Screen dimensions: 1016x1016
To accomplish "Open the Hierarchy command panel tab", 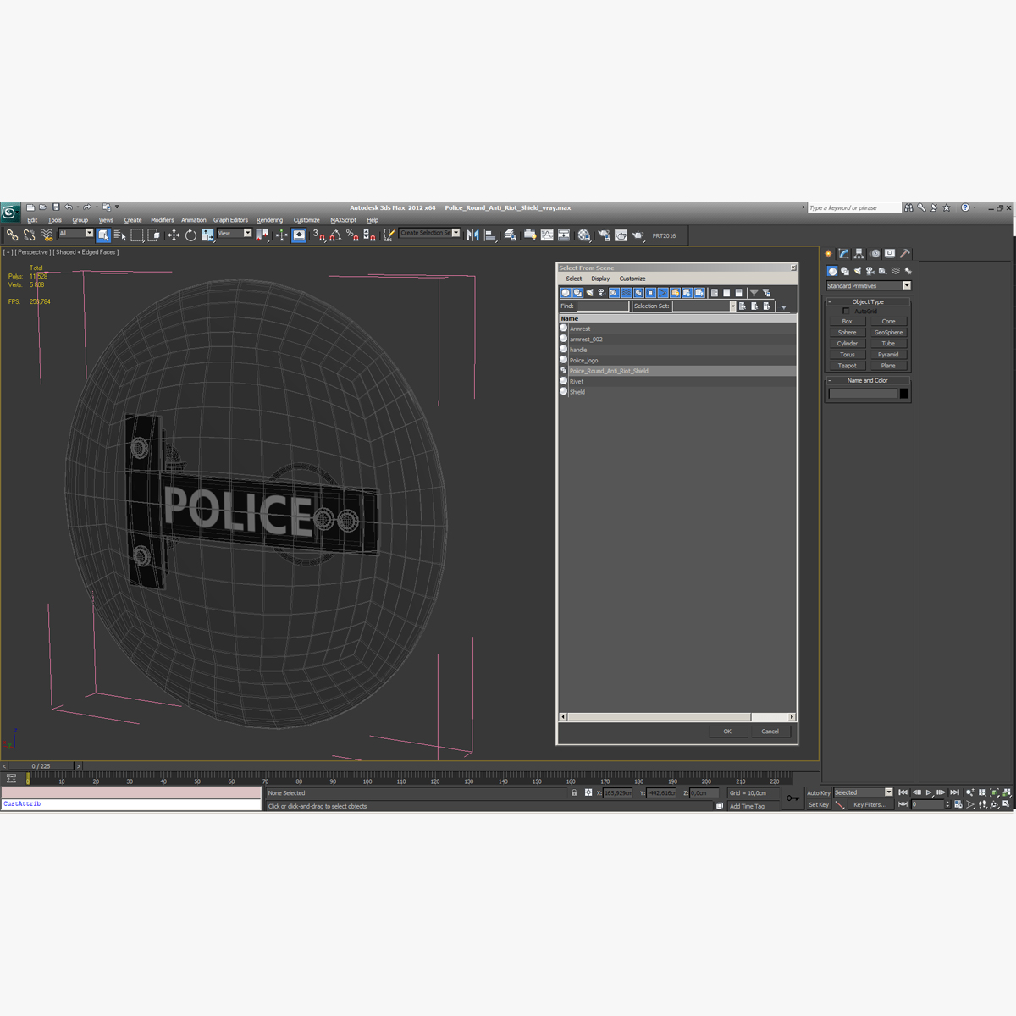I will tap(859, 253).
